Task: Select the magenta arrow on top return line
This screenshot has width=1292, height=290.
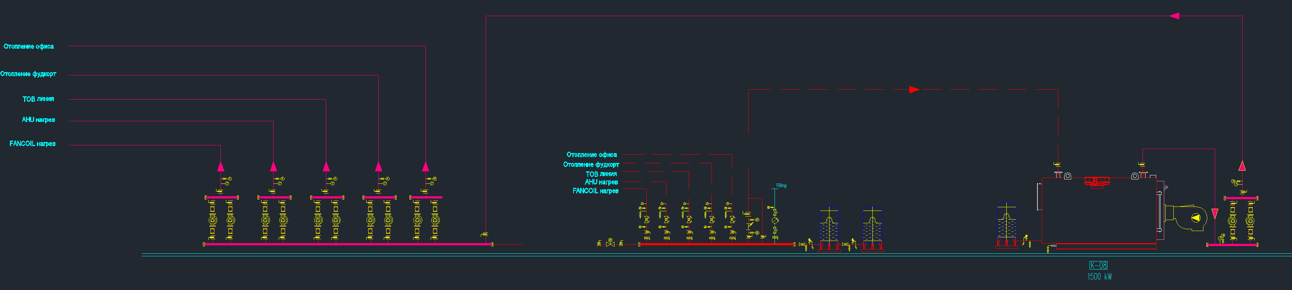Action: (x=1174, y=16)
